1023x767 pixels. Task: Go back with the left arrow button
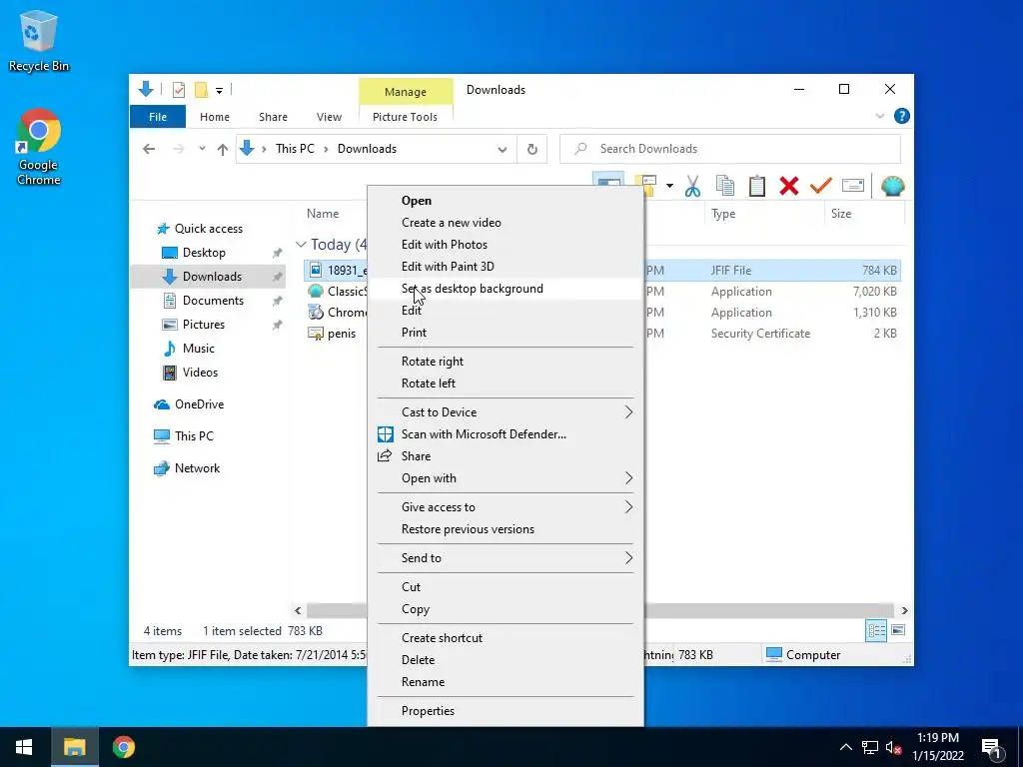click(149, 149)
